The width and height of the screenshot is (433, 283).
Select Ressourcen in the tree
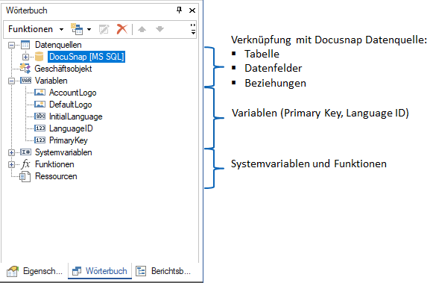(x=56, y=176)
